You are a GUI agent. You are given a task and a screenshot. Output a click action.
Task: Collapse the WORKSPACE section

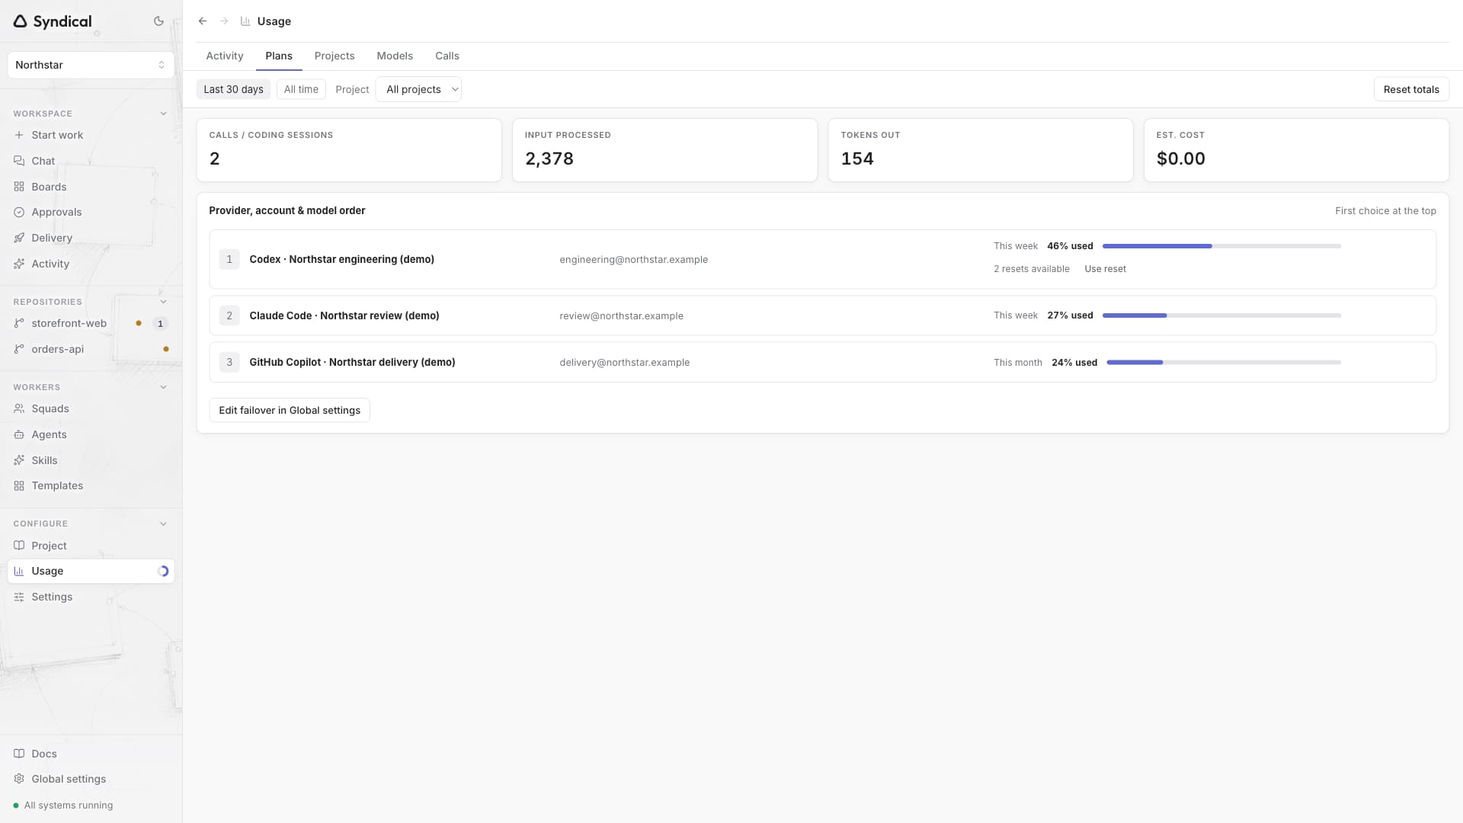(x=163, y=114)
